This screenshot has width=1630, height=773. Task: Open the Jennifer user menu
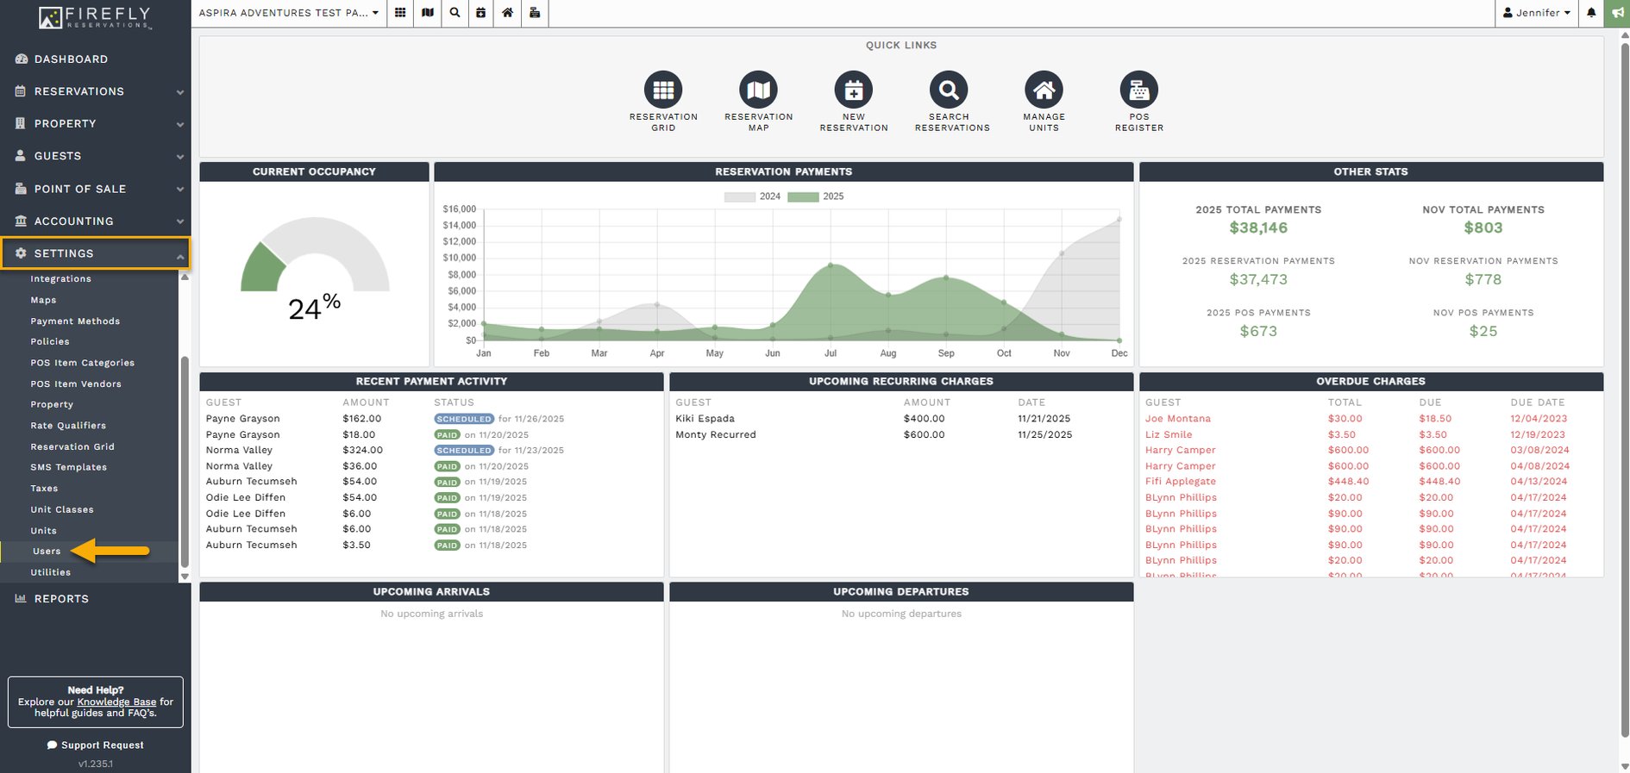coord(1536,13)
